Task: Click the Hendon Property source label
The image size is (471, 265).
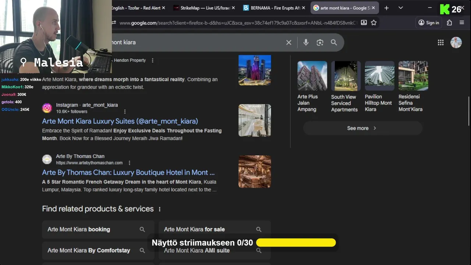Action: click(x=130, y=60)
